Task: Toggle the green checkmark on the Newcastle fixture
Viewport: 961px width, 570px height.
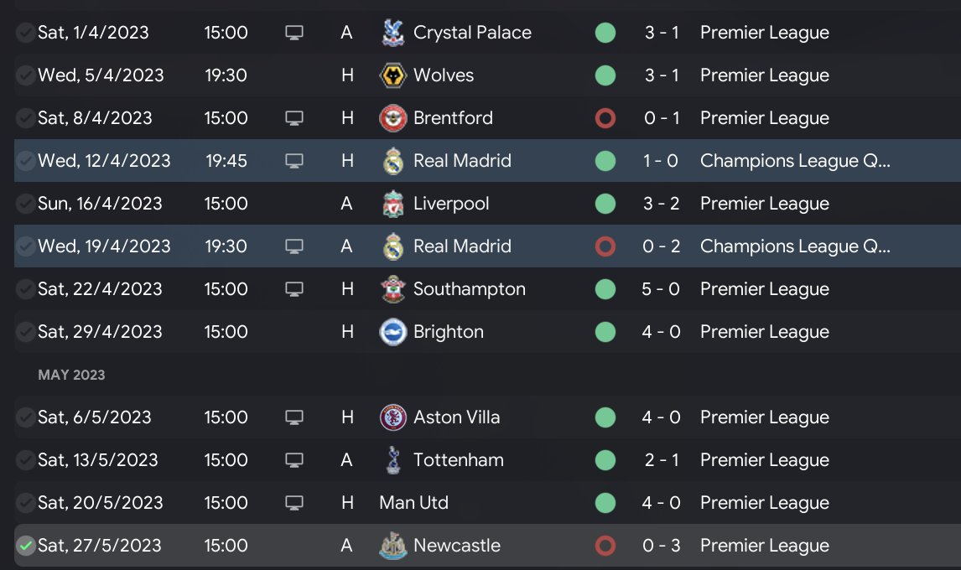Action: [26, 546]
